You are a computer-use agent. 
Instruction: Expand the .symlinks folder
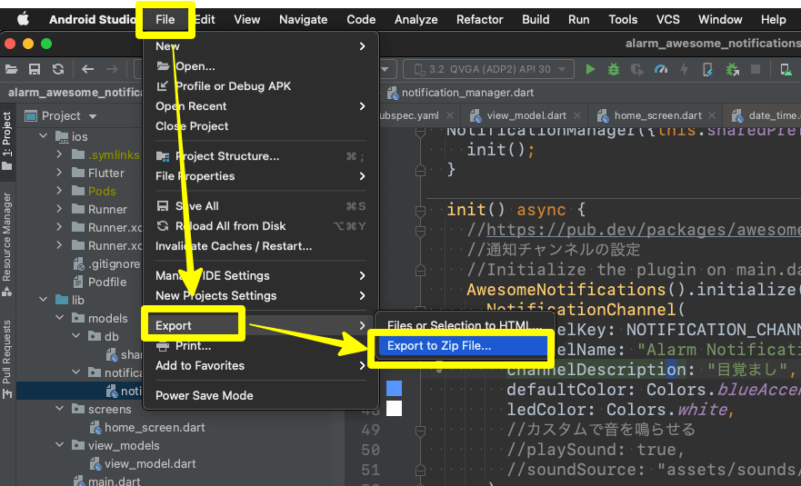59,154
